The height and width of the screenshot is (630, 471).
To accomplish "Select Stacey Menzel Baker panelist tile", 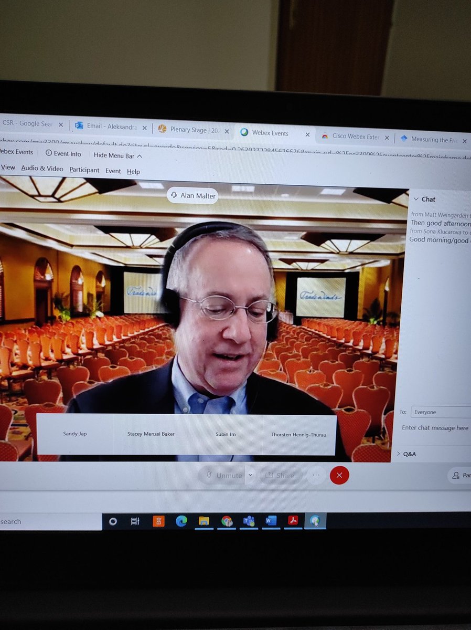I will tap(151, 434).
